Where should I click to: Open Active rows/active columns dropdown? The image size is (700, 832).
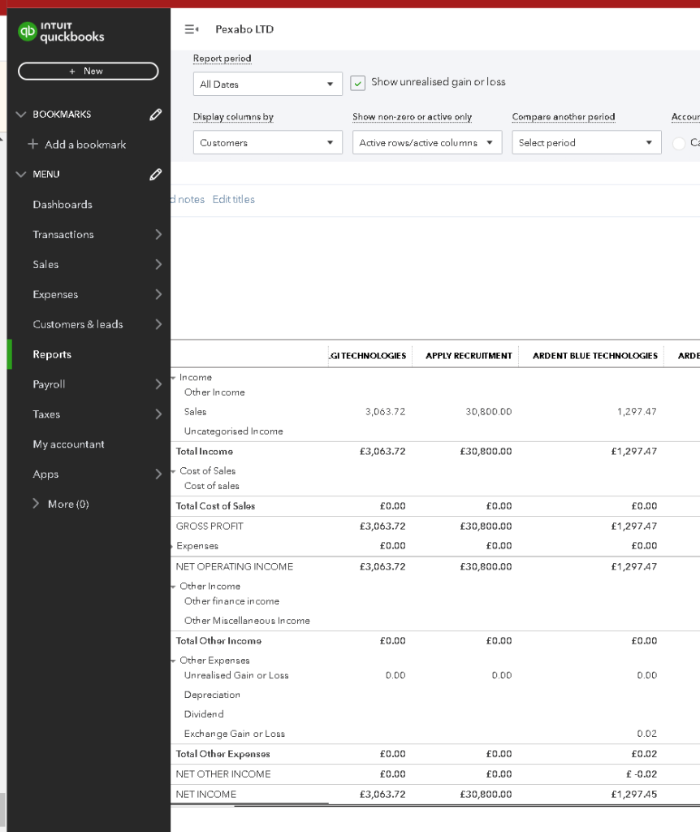427,143
